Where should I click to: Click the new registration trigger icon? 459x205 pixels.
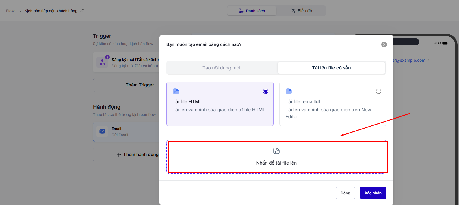tap(103, 62)
